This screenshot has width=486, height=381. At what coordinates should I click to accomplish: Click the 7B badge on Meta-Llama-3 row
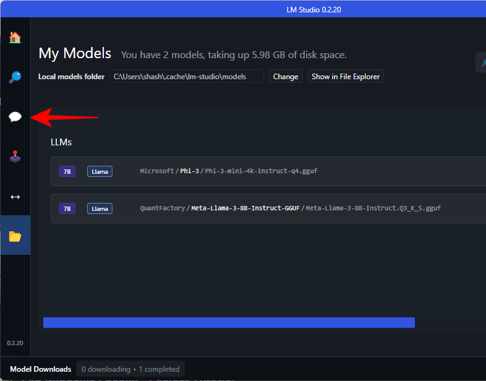tap(67, 208)
